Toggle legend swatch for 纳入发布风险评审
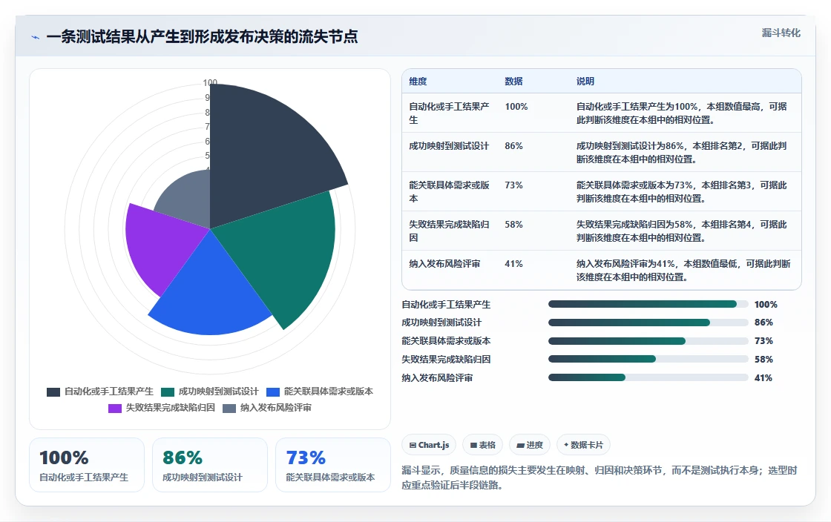Screen dimensions: 831x522 pos(229,408)
